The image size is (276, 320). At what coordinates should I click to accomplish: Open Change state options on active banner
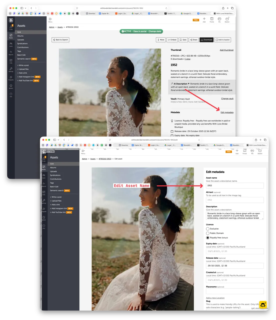(x=155, y=31)
